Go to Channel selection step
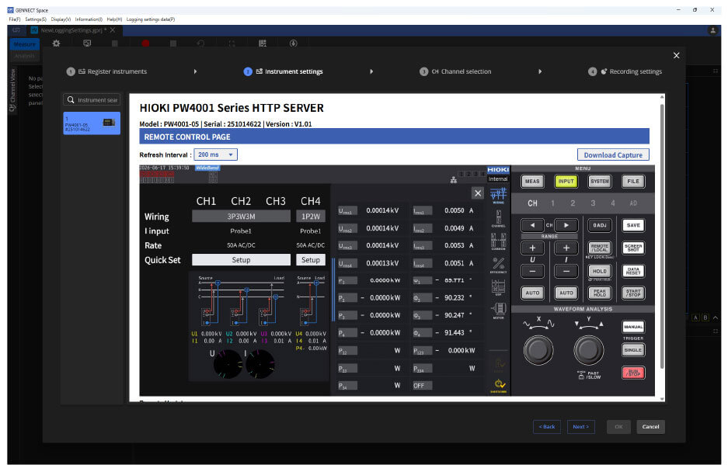This screenshot has height=465, width=728. click(x=455, y=71)
